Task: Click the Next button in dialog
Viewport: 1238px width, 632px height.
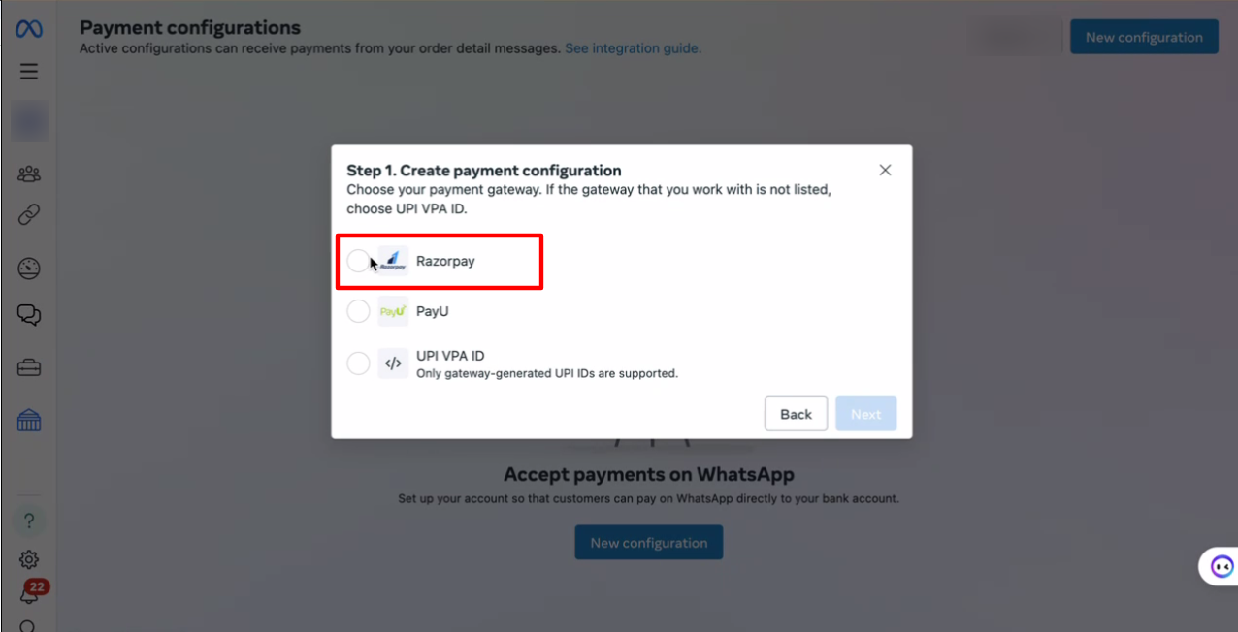Action: (866, 414)
